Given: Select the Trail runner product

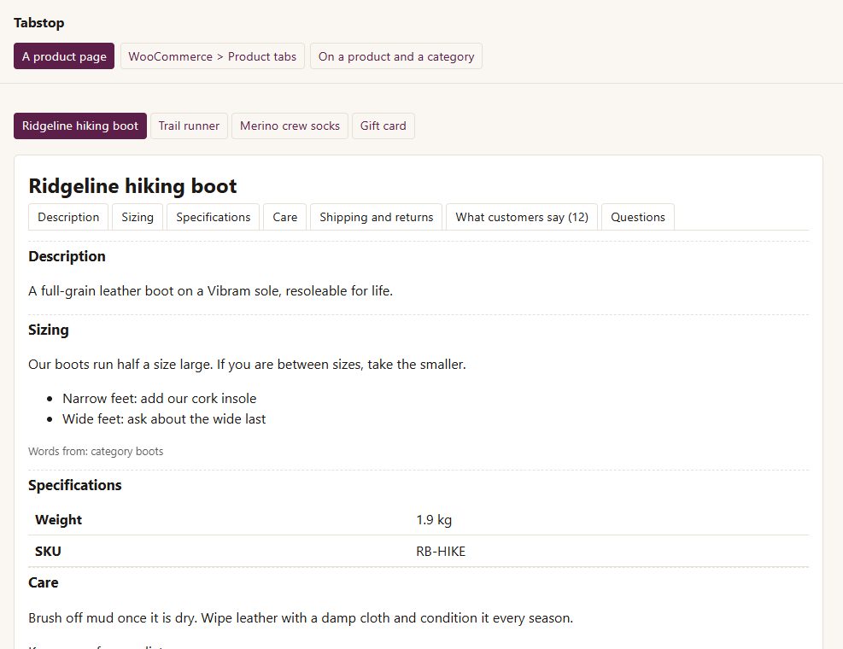Looking at the screenshot, I should (x=190, y=126).
